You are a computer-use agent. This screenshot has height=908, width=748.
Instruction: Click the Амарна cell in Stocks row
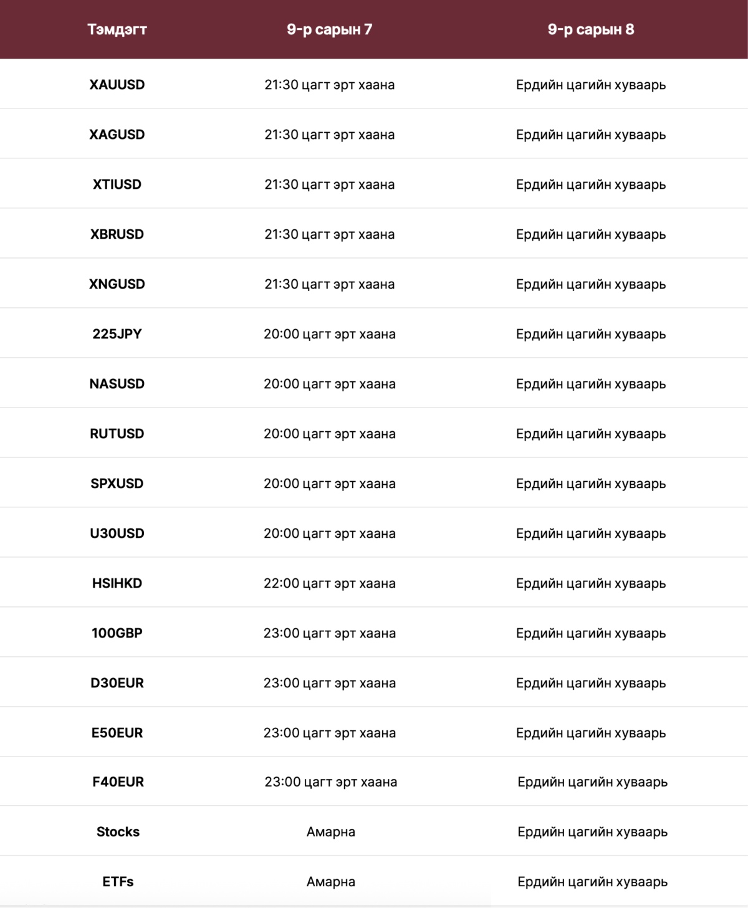(331, 832)
